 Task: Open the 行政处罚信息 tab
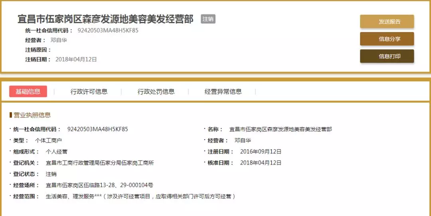click(x=156, y=91)
